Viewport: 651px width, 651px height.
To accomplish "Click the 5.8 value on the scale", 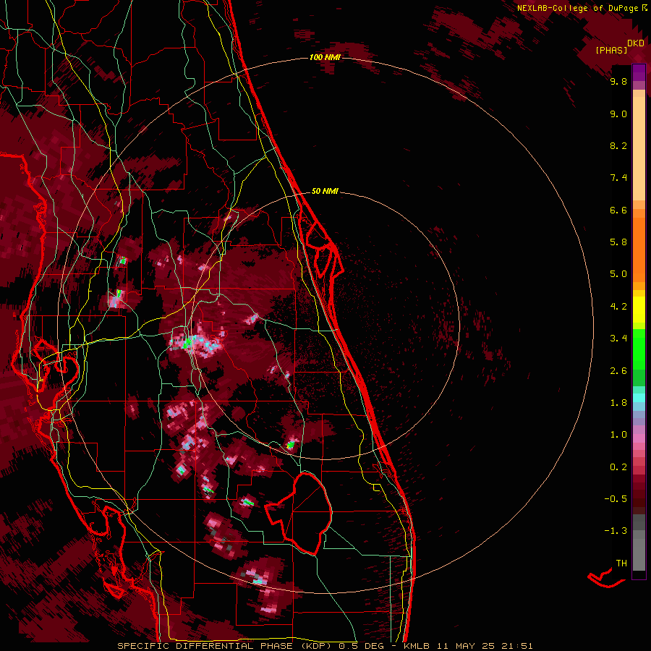I will (618, 242).
